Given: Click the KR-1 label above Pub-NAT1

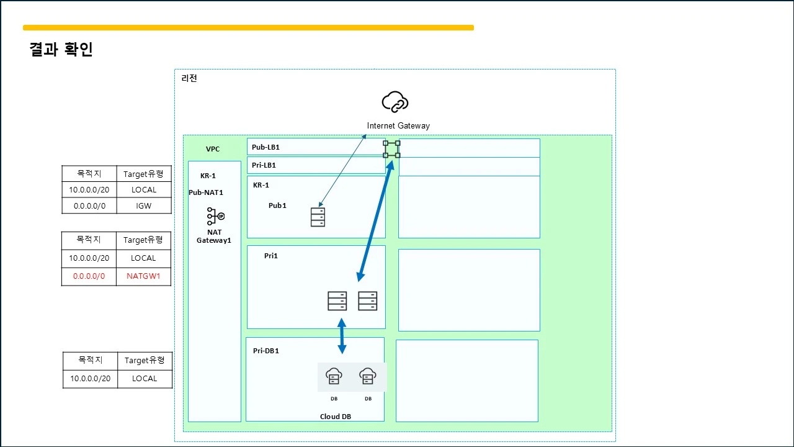Looking at the screenshot, I should (x=208, y=176).
